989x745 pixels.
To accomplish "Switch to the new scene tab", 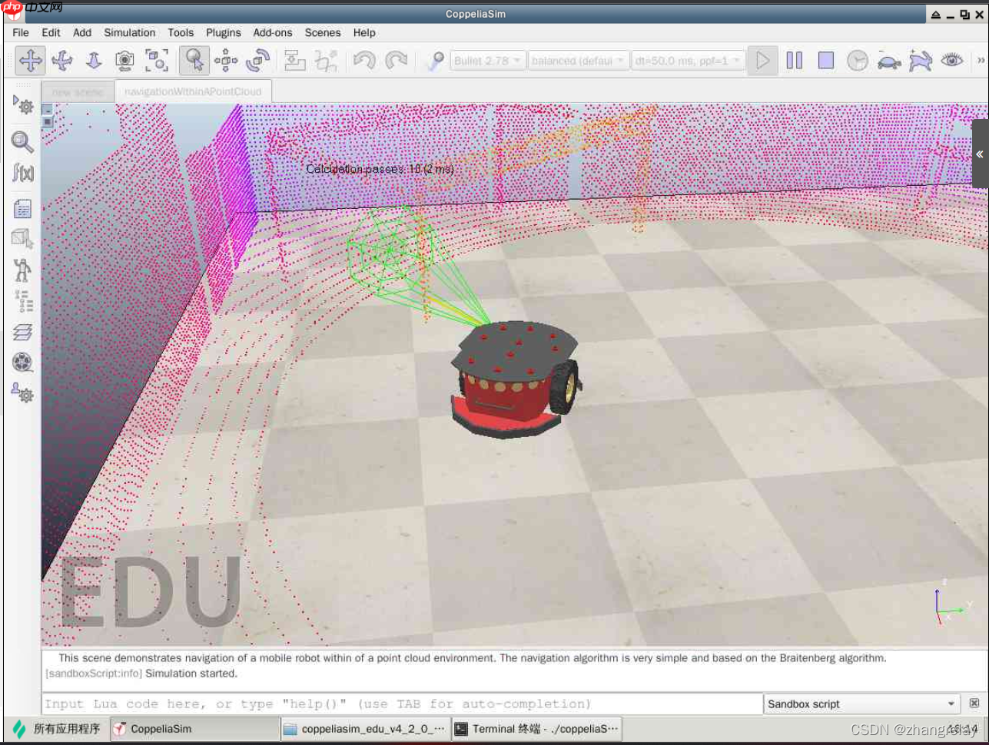I will [x=78, y=92].
